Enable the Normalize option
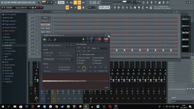Image resolution: width=194 pixels, height=109 pixels. [x=78, y=61]
